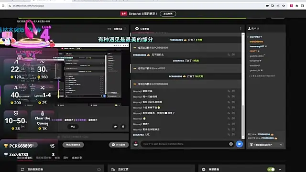The image size is (306, 172).
Task: Click the pill button with circle icon right
Action: point(119,145)
